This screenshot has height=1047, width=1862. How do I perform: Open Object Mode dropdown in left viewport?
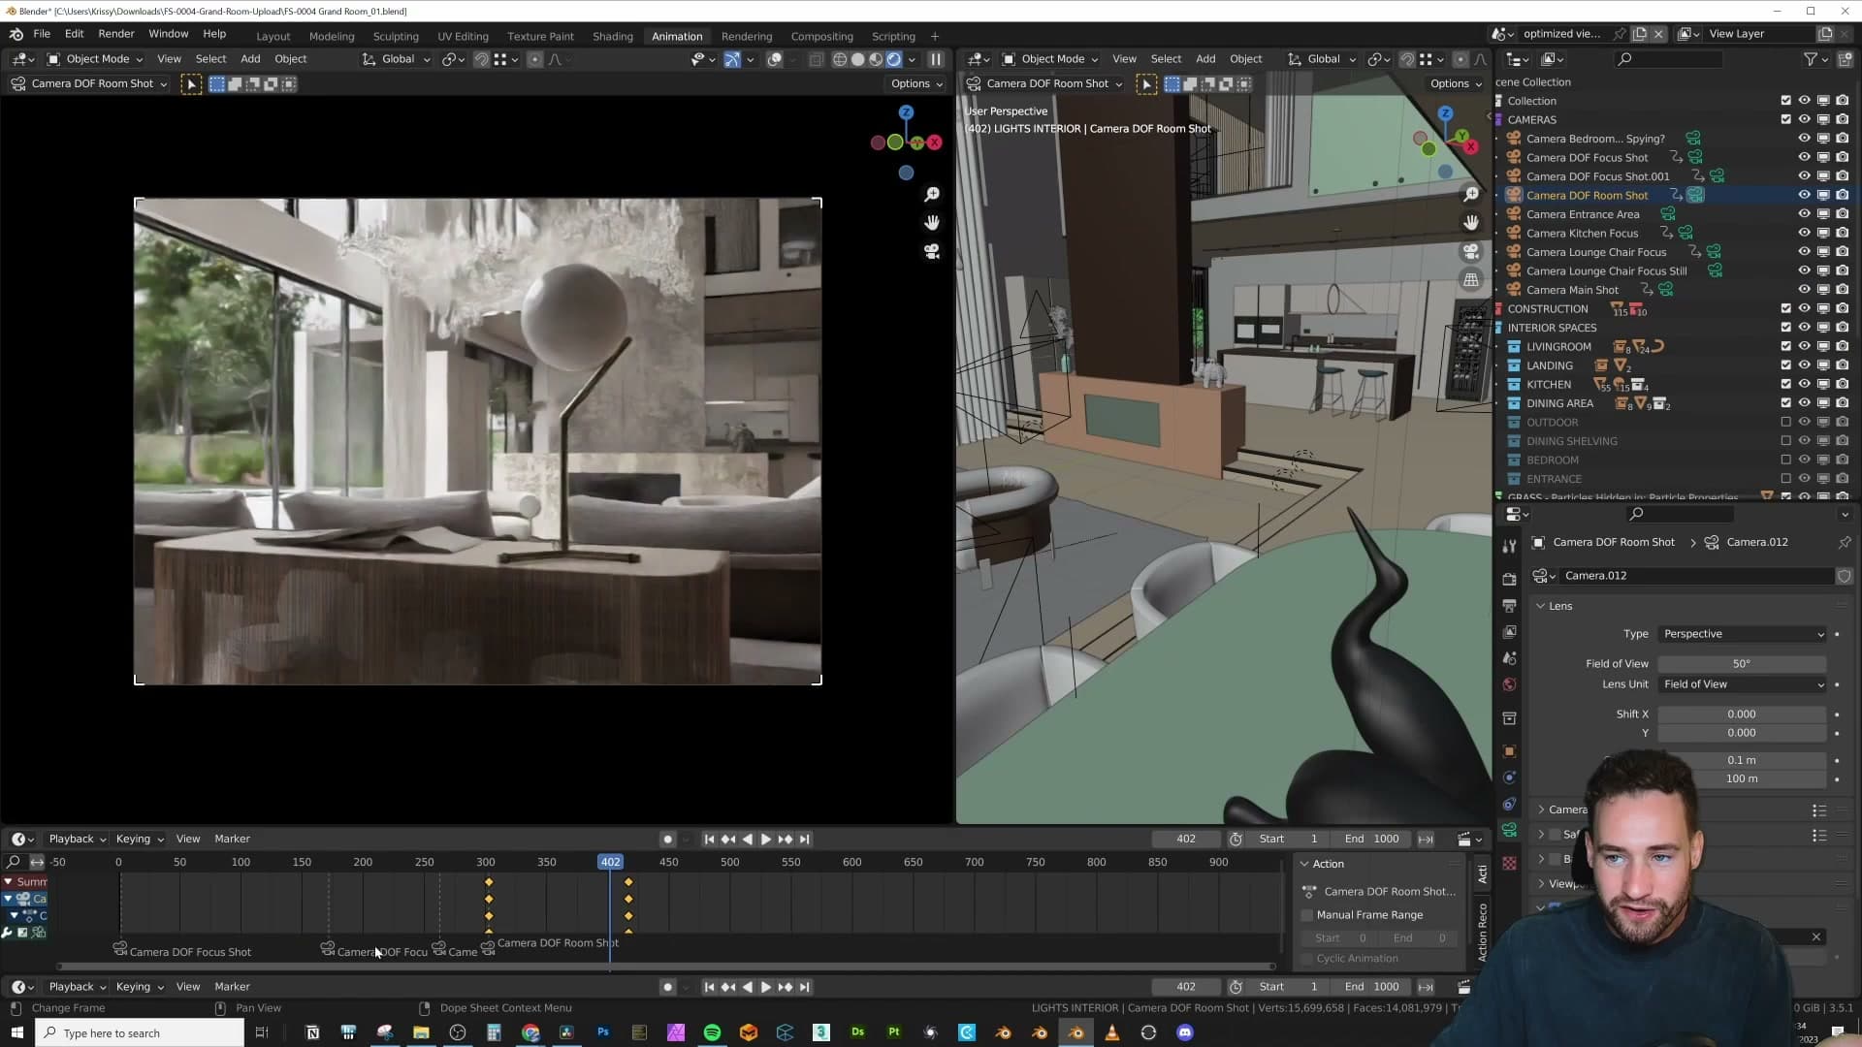95,59
